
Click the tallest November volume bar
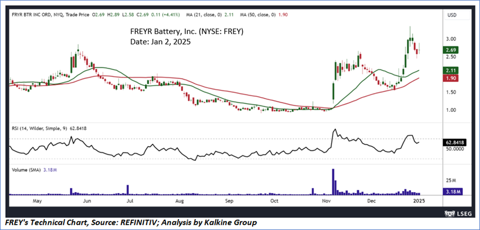pos(333,181)
